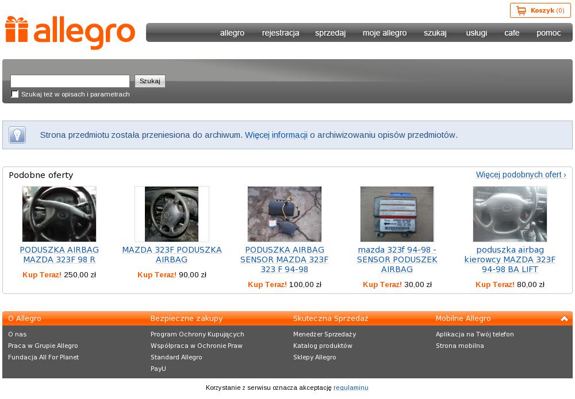
Task: Open the allegro menu item
Action: (x=232, y=33)
